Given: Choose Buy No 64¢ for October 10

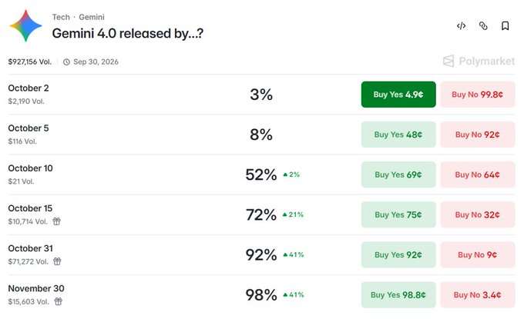Looking at the screenshot, I should point(478,174).
